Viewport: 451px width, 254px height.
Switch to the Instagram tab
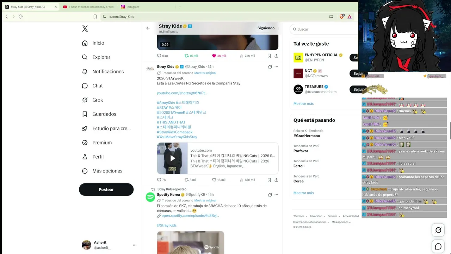pyautogui.click(x=146, y=7)
